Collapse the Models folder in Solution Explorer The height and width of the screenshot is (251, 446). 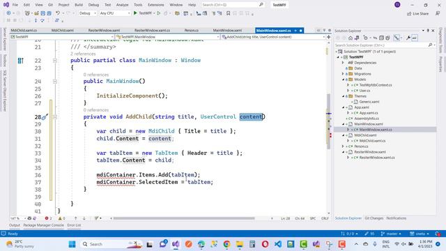[343, 79]
